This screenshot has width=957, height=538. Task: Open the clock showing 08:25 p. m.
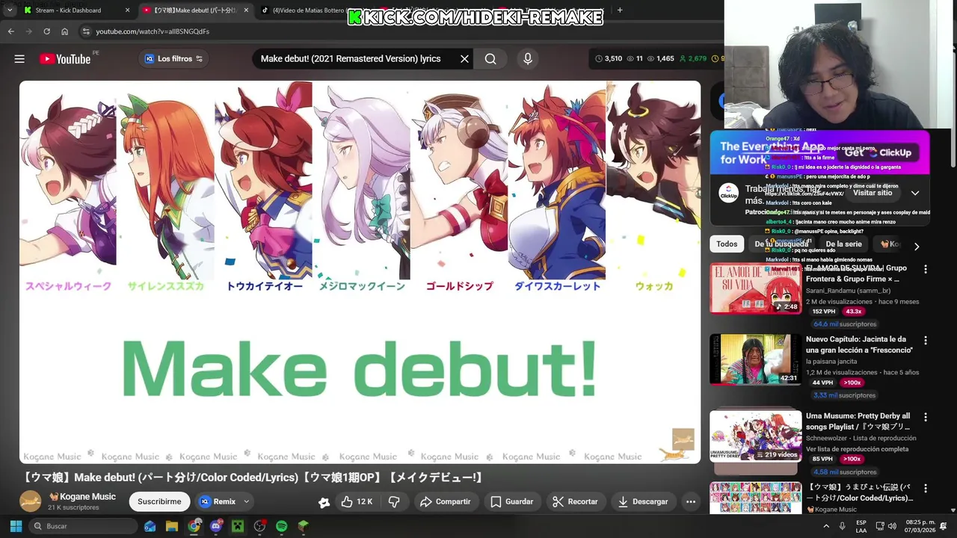(920, 526)
